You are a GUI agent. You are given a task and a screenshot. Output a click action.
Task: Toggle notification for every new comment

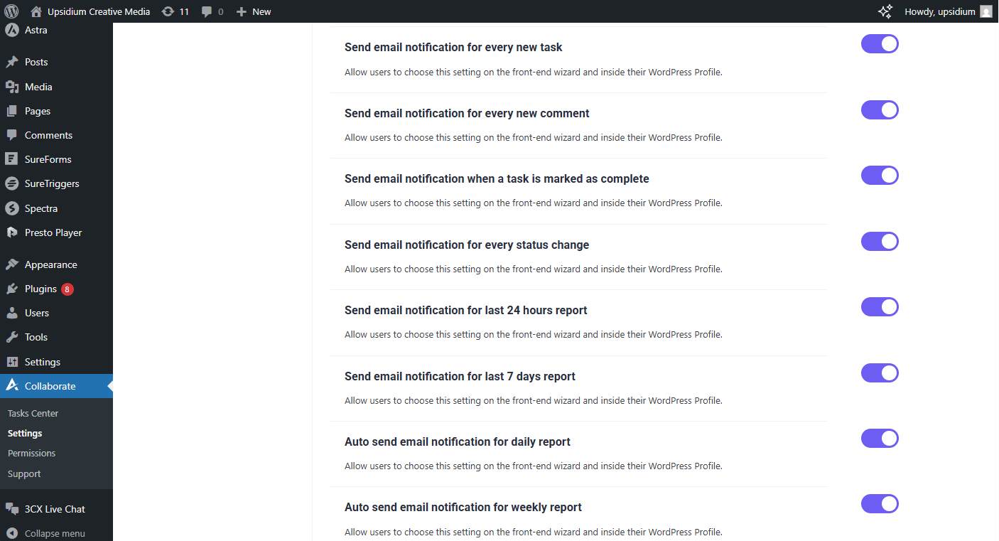880,110
